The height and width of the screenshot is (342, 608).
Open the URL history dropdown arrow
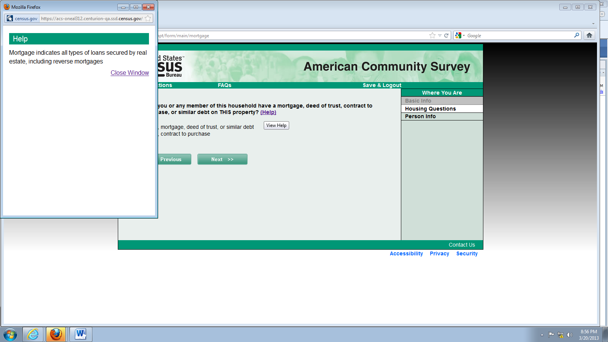(440, 35)
